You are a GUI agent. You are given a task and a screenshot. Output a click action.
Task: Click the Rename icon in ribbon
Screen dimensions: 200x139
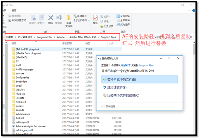(59, 18)
